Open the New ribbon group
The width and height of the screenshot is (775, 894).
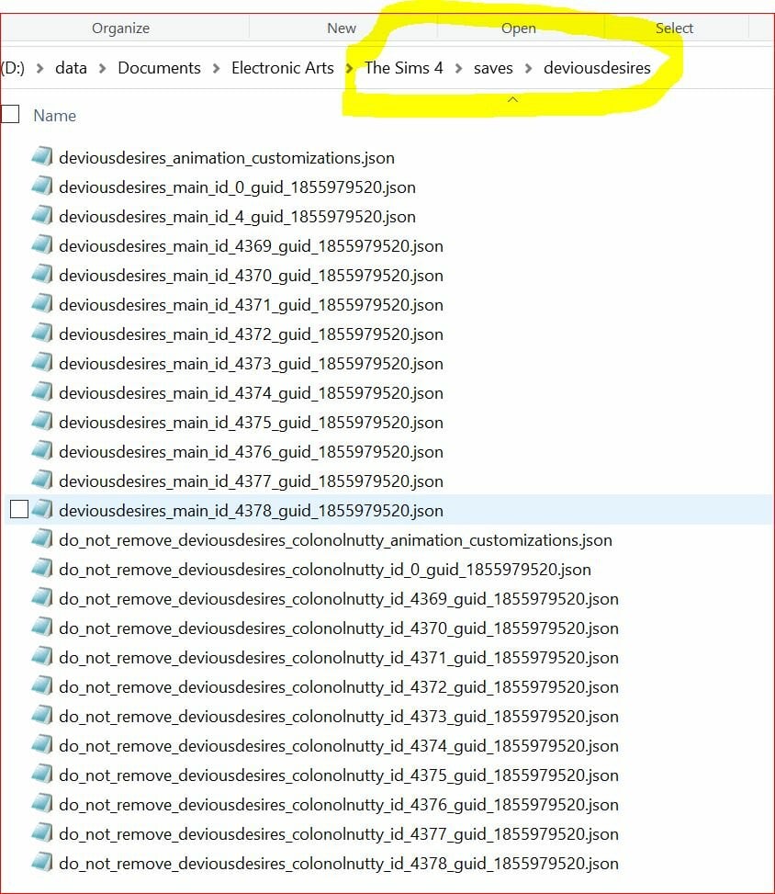click(x=342, y=28)
